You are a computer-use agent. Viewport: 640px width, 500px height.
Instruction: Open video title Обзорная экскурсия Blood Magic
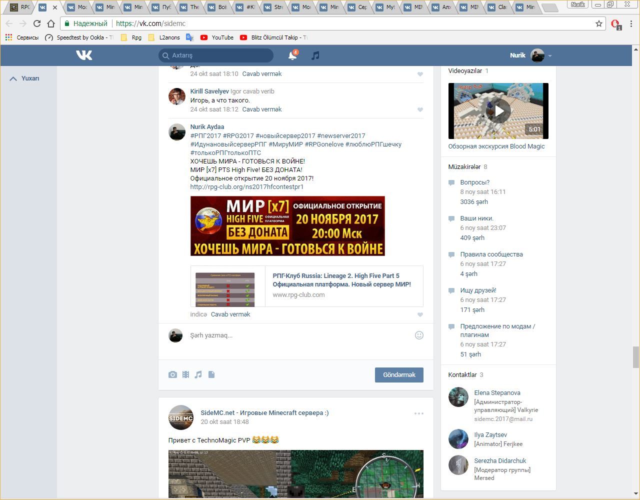[x=496, y=146]
